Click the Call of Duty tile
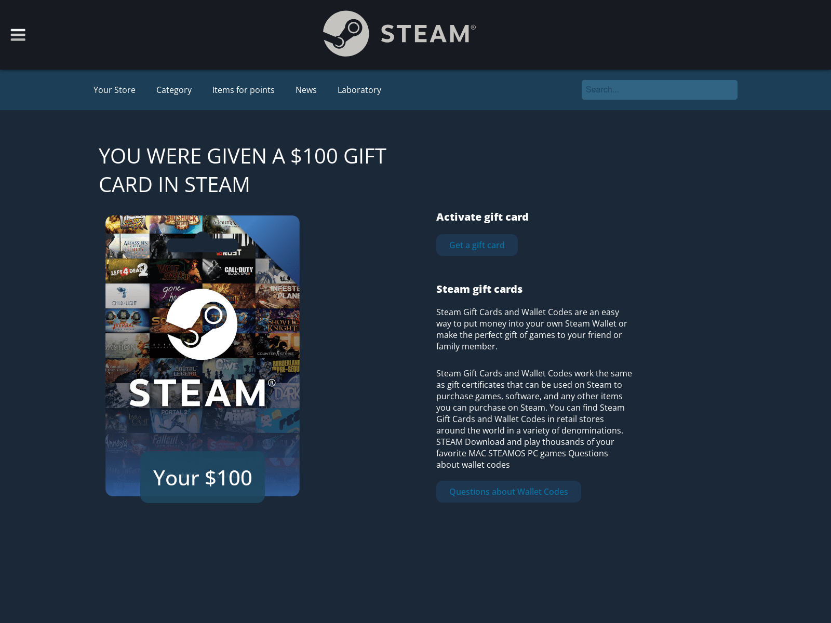Screen dimensions: 831x623 click(x=229, y=270)
